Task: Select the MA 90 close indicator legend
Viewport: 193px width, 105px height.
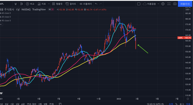Action: click(5, 21)
